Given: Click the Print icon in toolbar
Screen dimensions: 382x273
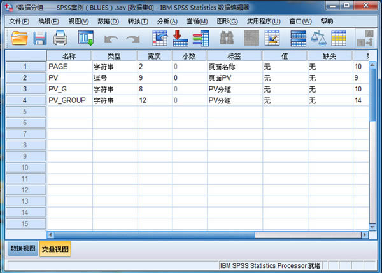Looking at the screenshot, I should [60, 39].
